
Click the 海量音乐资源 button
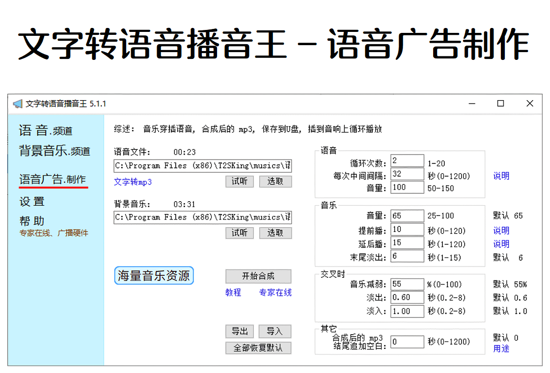[x=154, y=275]
